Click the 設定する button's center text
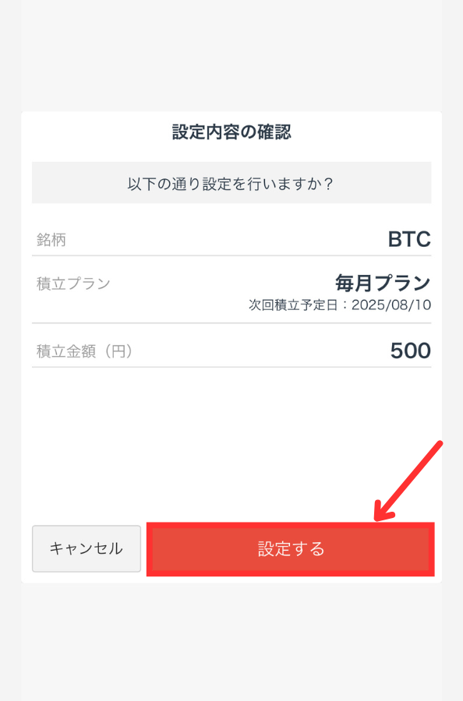The image size is (463, 701). 290,549
